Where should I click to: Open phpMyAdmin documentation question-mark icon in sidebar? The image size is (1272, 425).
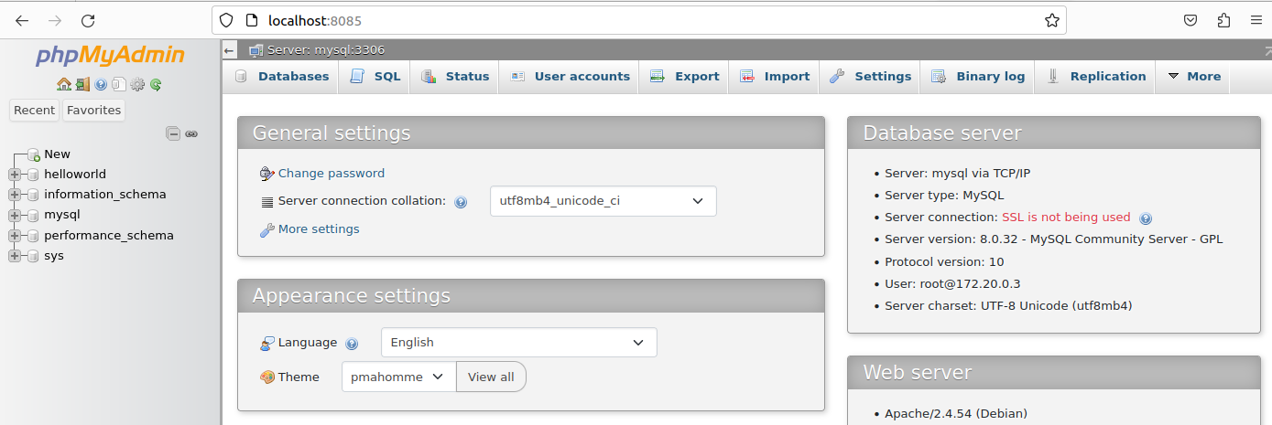tap(101, 84)
